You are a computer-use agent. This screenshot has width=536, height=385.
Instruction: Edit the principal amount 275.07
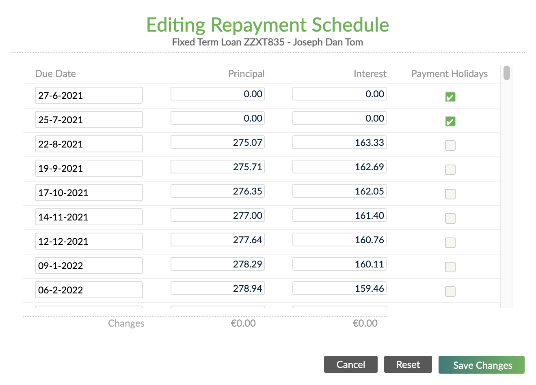point(217,142)
